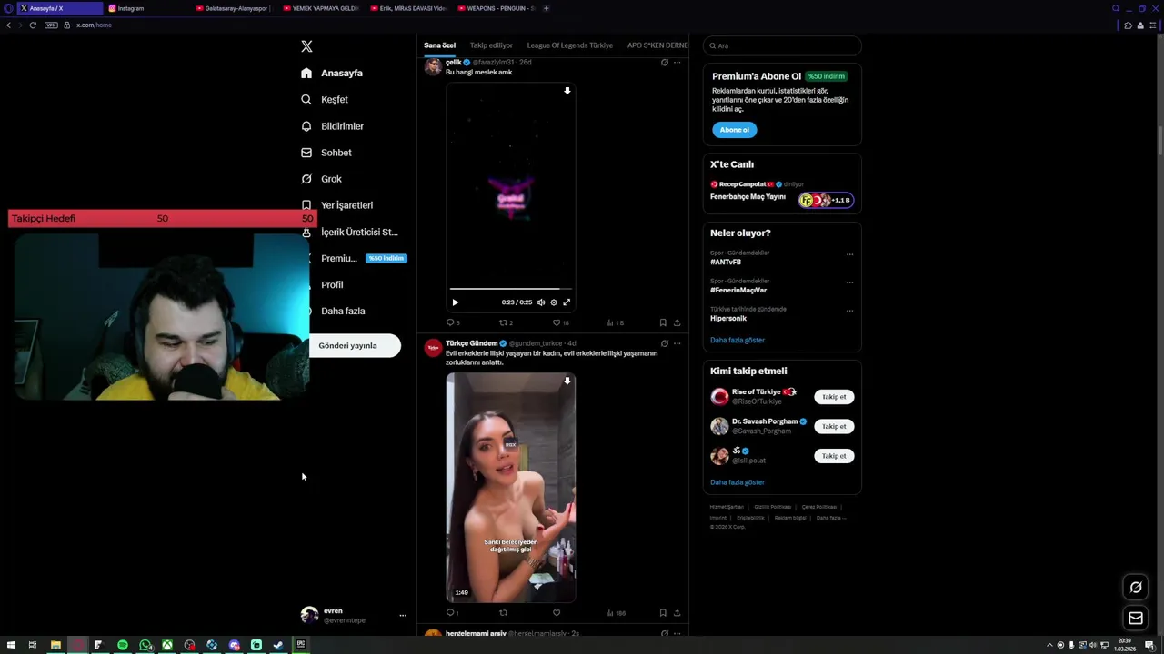Open Grok icon on çelik's post
The height and width of the screenshot is (654, 1164).
tap(664, 63)
